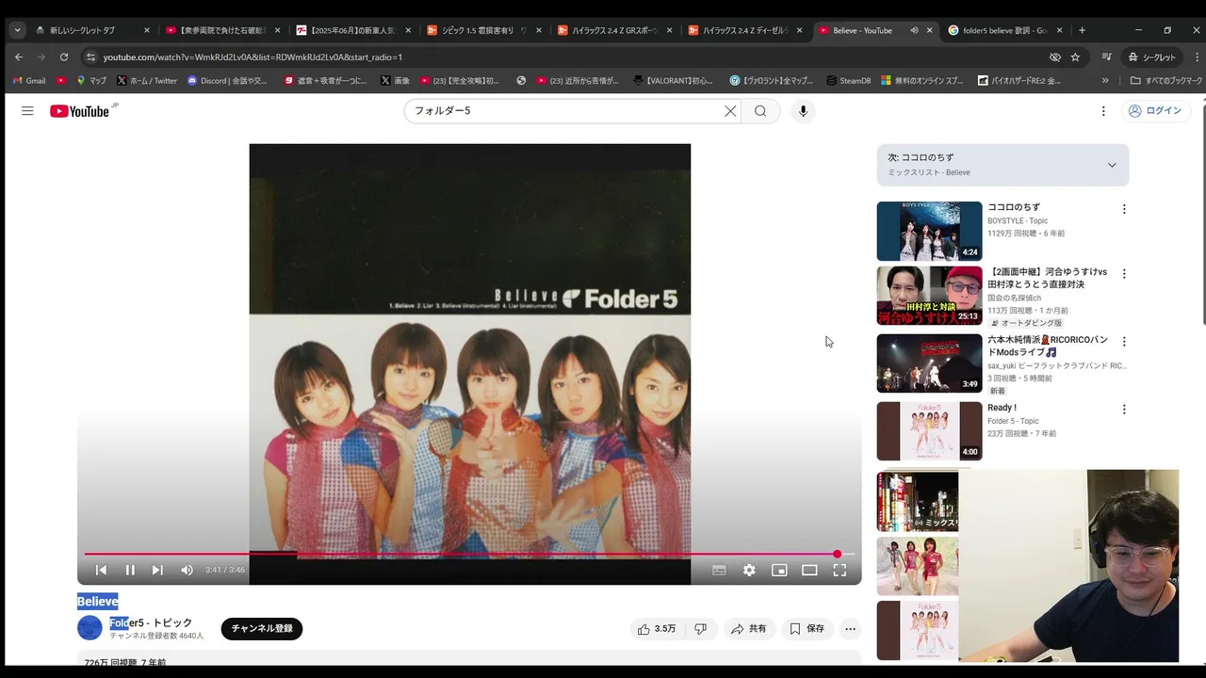Open the YouTube hamburger guide menu
1206x678 pixels.
(27, 111)
